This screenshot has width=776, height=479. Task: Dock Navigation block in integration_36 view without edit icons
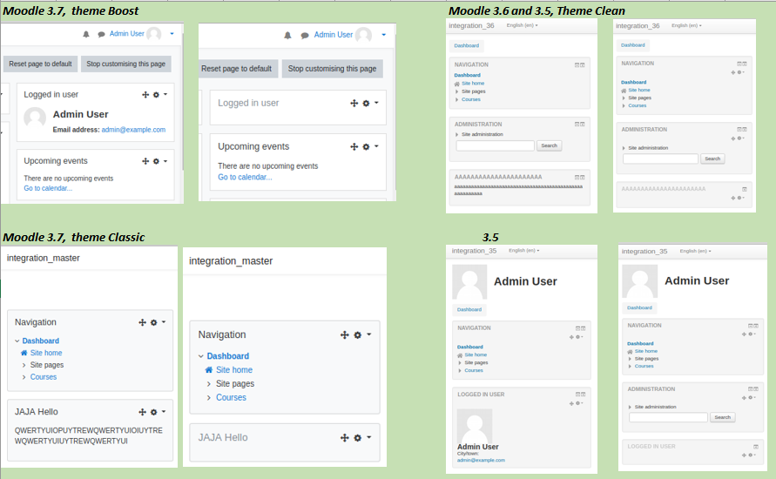point(583,64)
